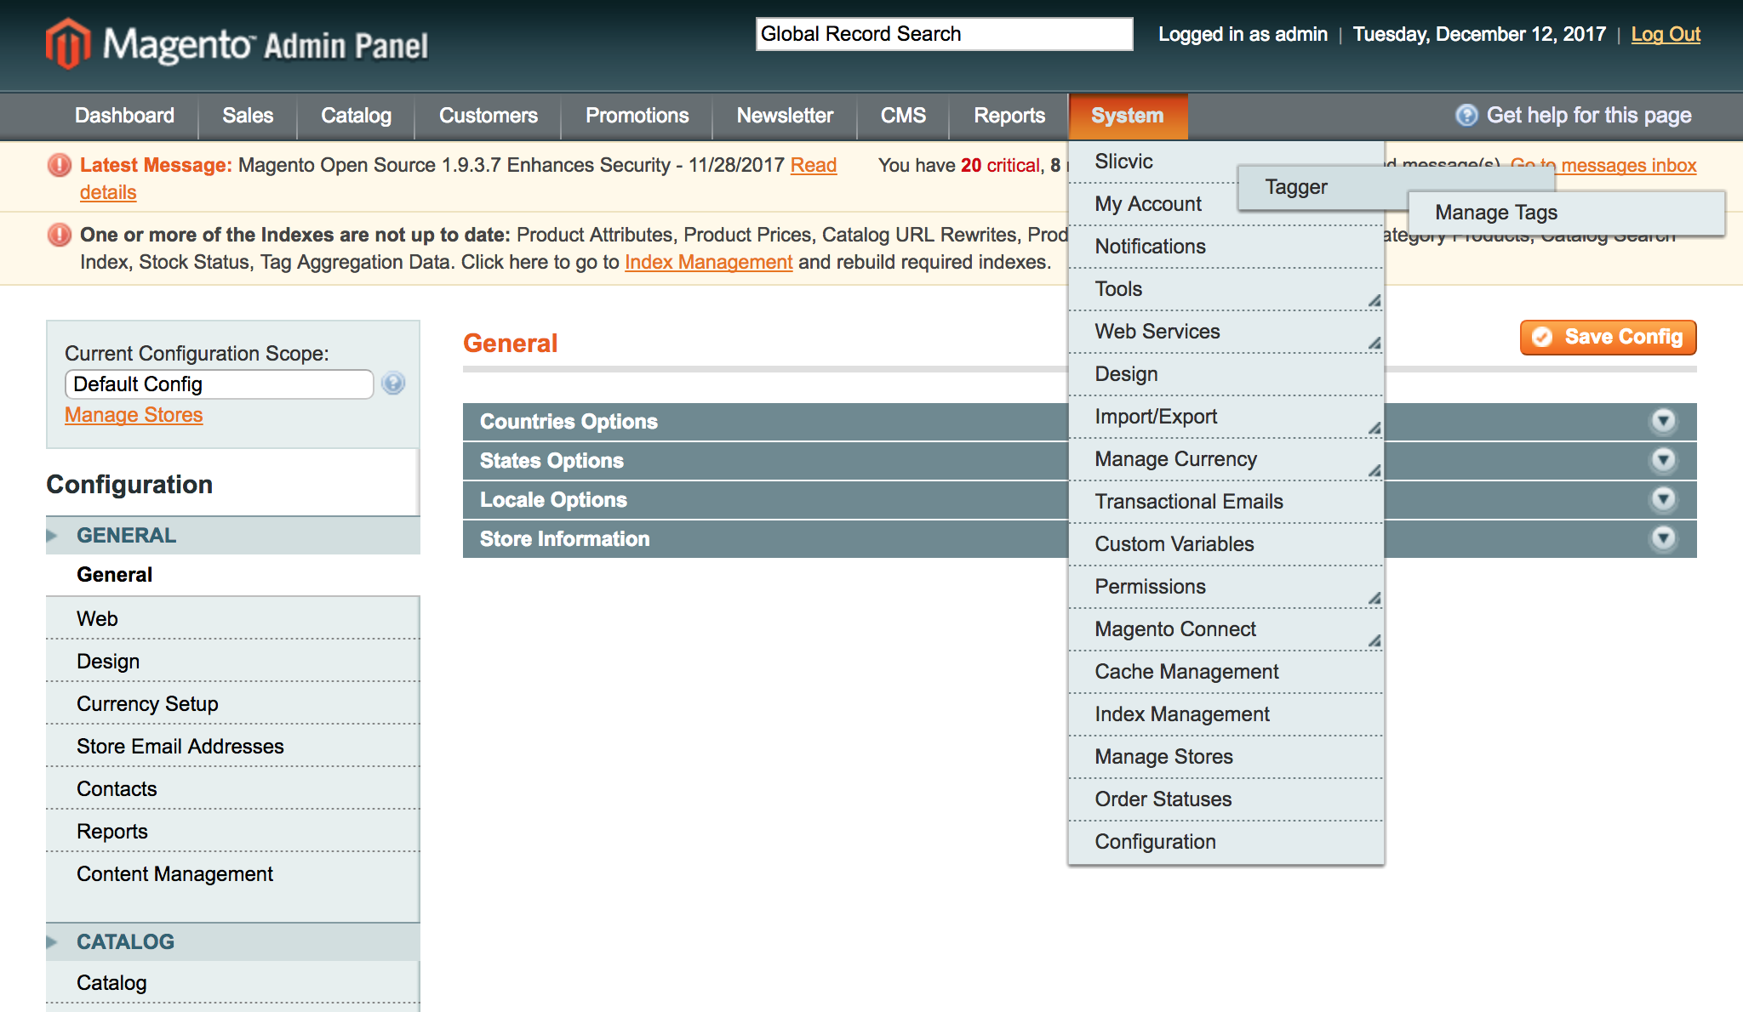Open the Default Config scope dropdown
Image resolution: width=1743 pixels, height=1012 pixels.
click(x=219, y=384)
